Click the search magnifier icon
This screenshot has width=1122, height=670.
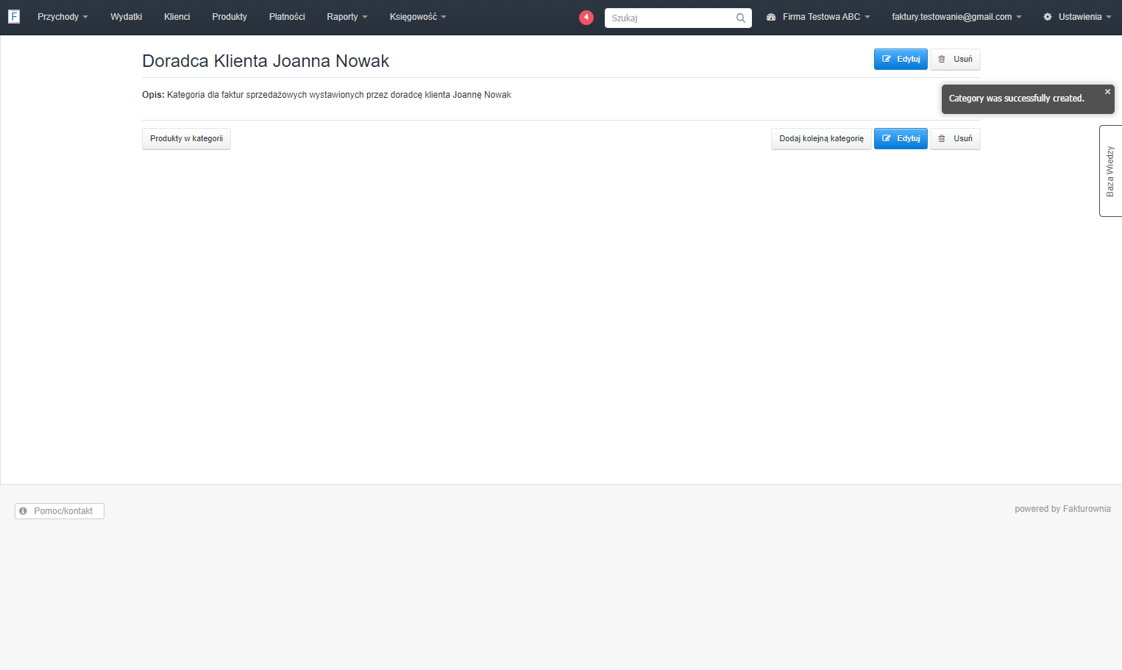coord(740,18)
